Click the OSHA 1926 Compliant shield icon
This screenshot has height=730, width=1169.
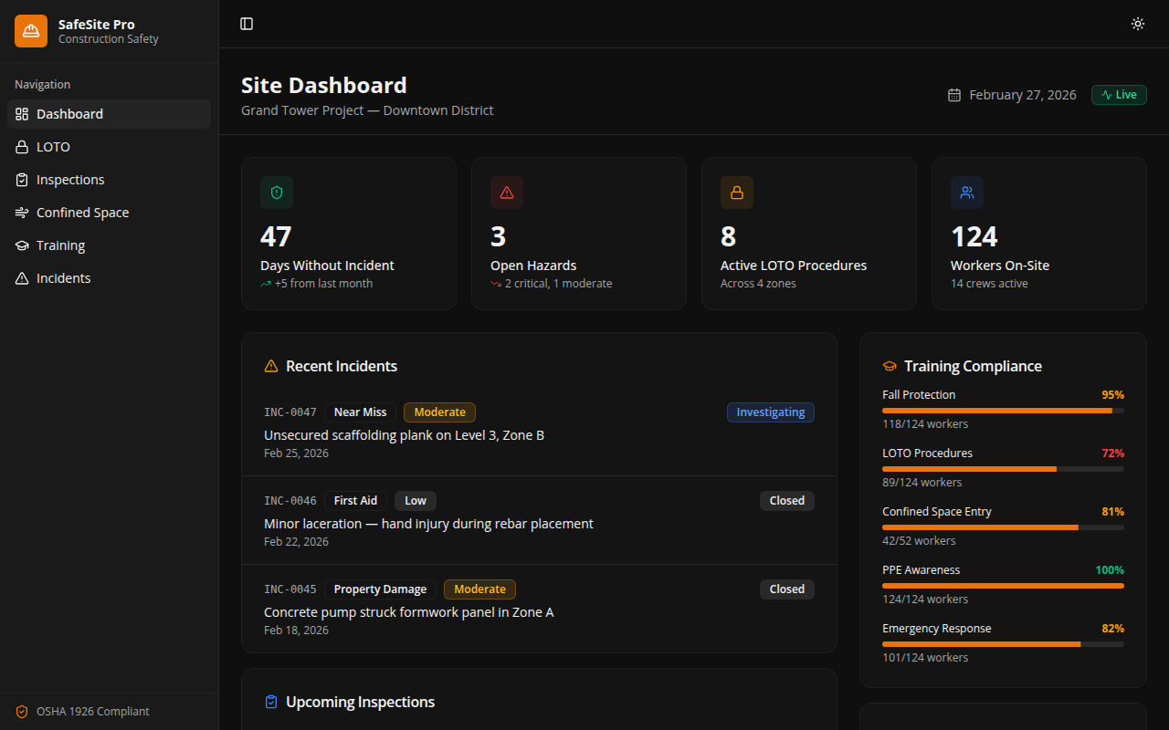pyautogui.click(x=22, y=711)
